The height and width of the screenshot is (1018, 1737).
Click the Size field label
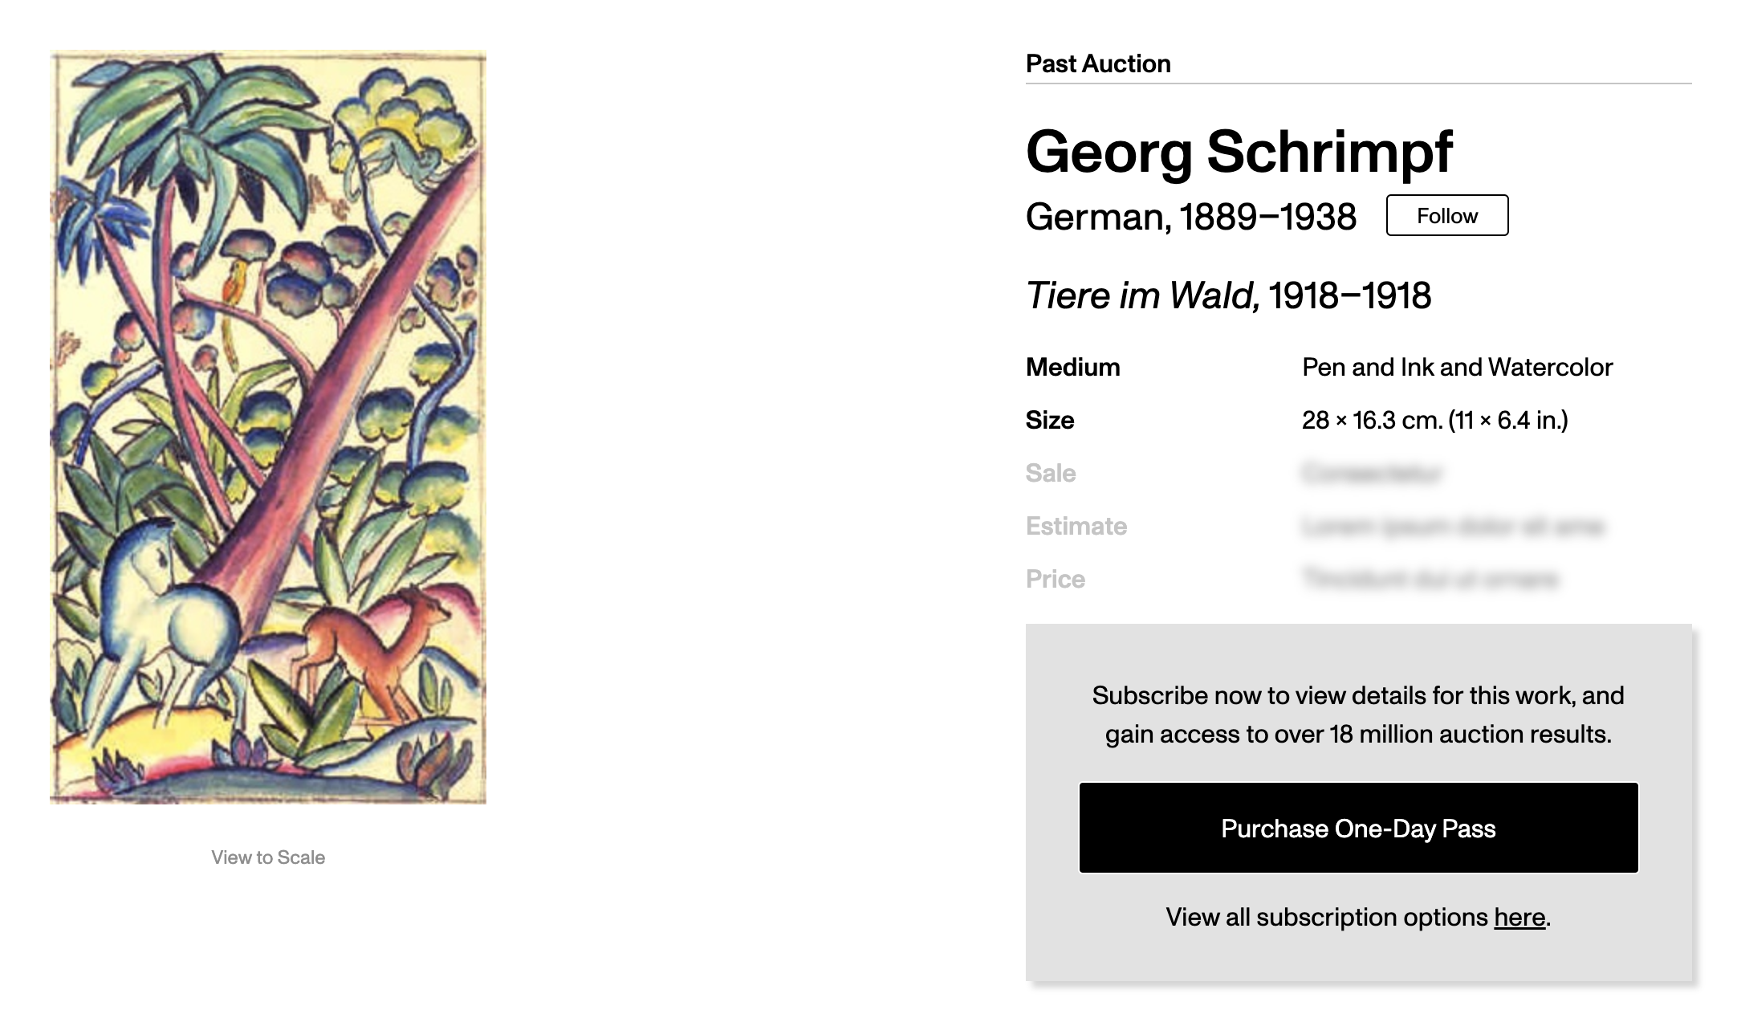click(x=1050, y=420)
